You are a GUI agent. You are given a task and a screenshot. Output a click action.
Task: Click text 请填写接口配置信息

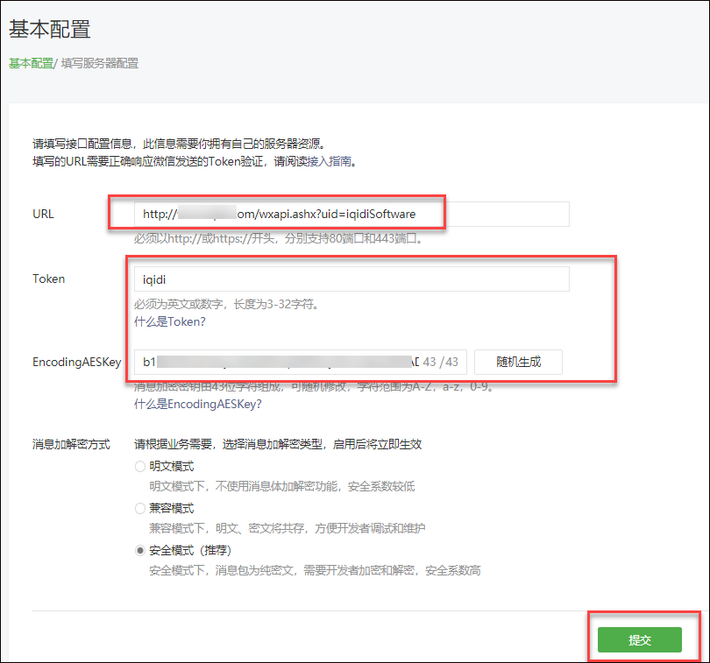point(179,144)
